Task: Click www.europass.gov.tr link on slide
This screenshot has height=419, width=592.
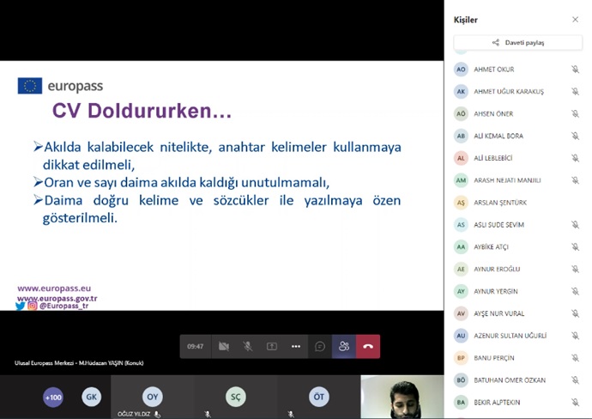Action: [x=57, y=298]
